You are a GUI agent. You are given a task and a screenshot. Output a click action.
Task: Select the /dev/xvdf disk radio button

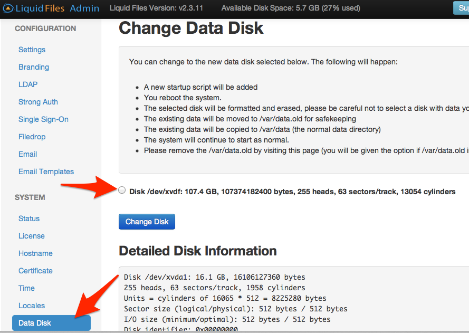click(x=122, y=190)
